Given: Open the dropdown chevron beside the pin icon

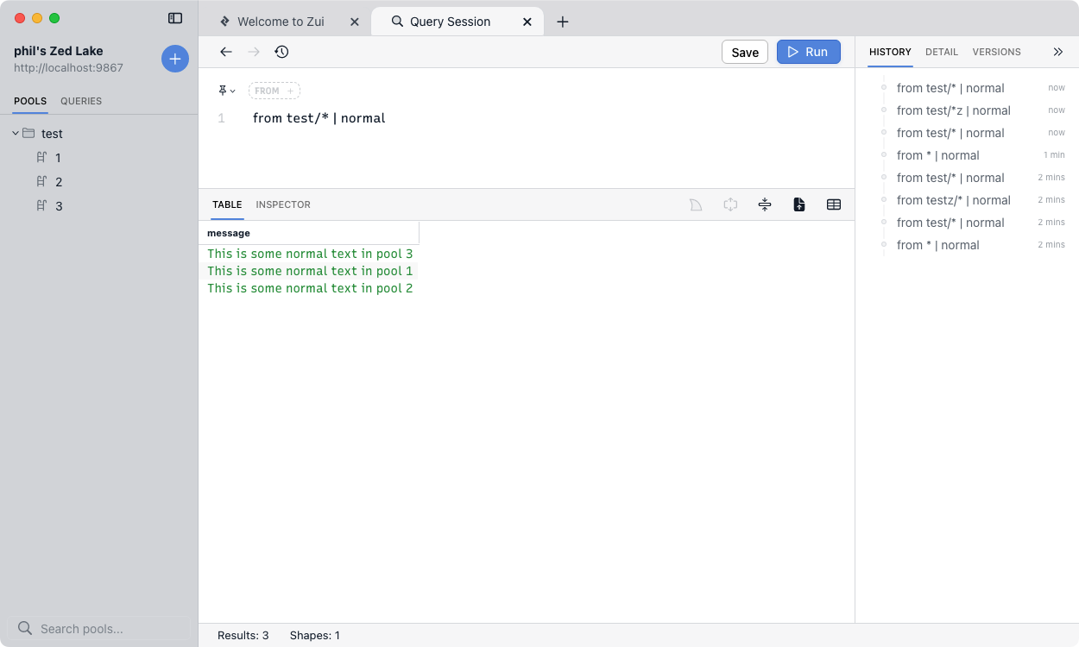Looking at the screenshot, I should click(x=231, y=91).
